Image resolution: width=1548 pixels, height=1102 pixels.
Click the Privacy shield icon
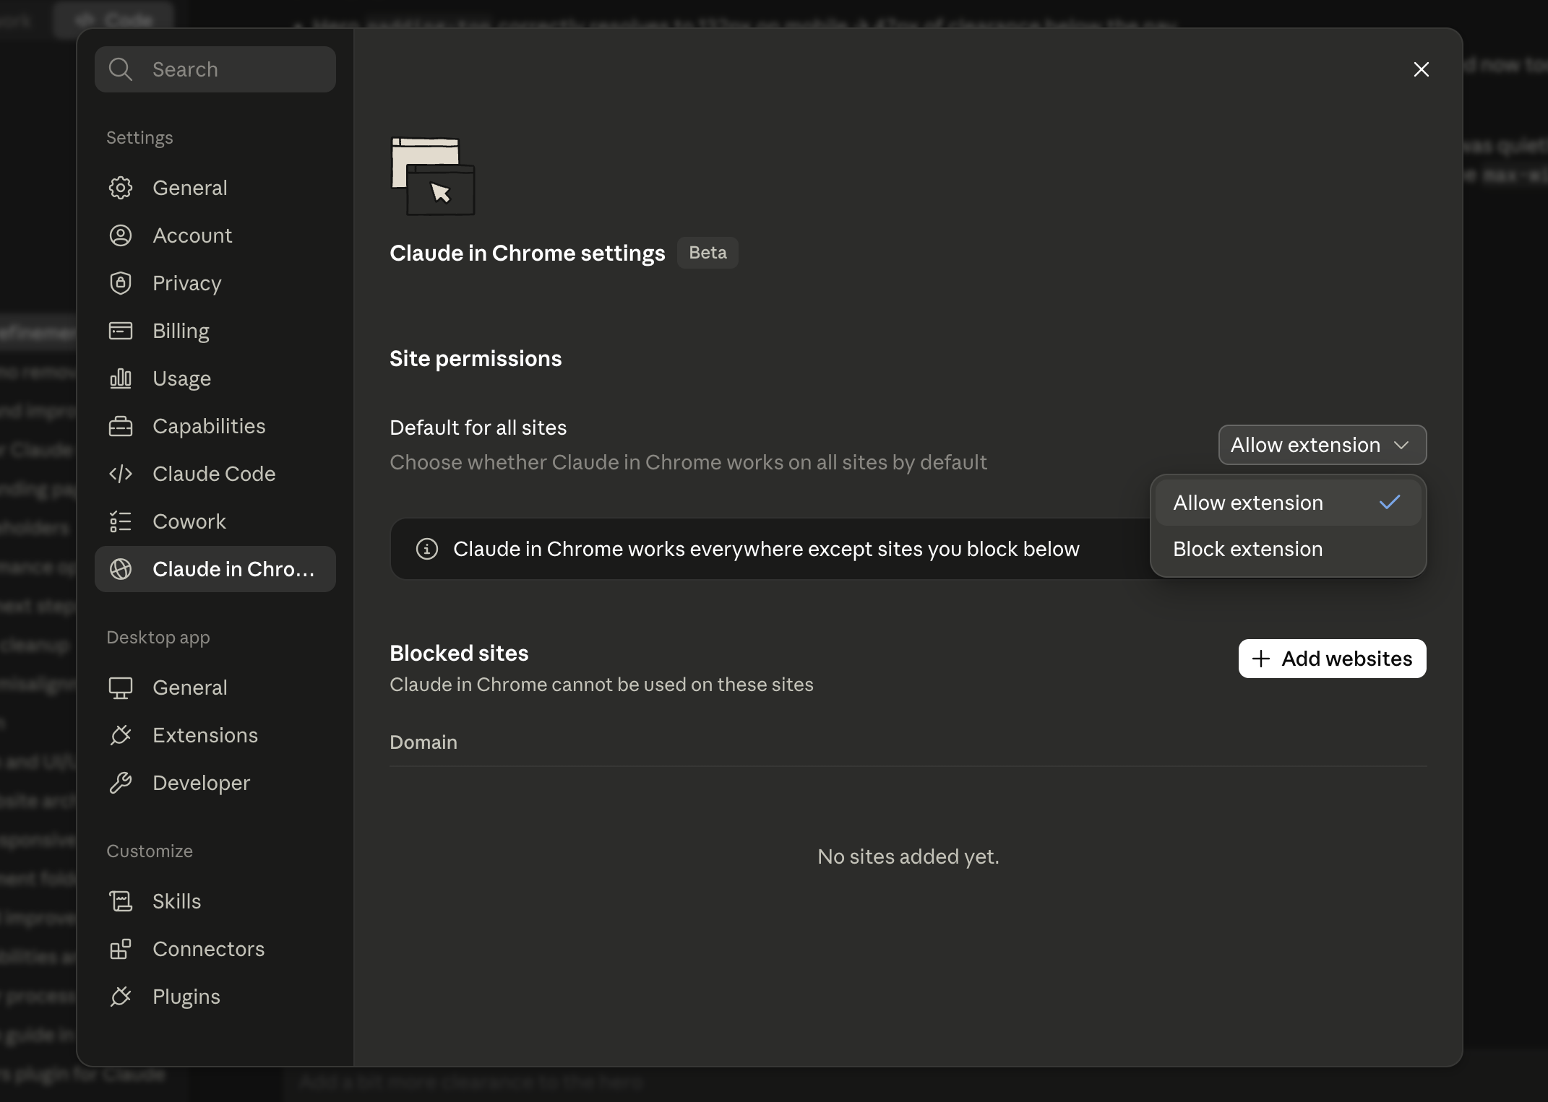[x=121, y=283]
